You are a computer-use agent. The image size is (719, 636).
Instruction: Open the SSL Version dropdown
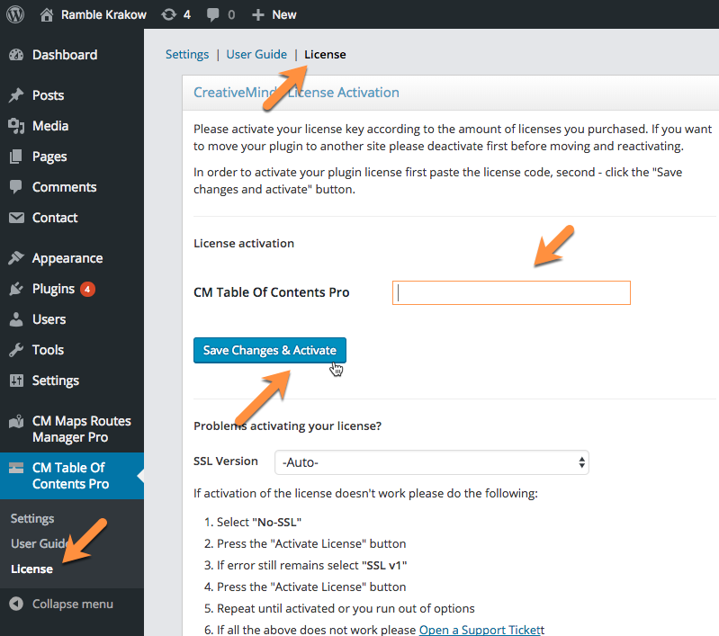click(x=432, y=462)
